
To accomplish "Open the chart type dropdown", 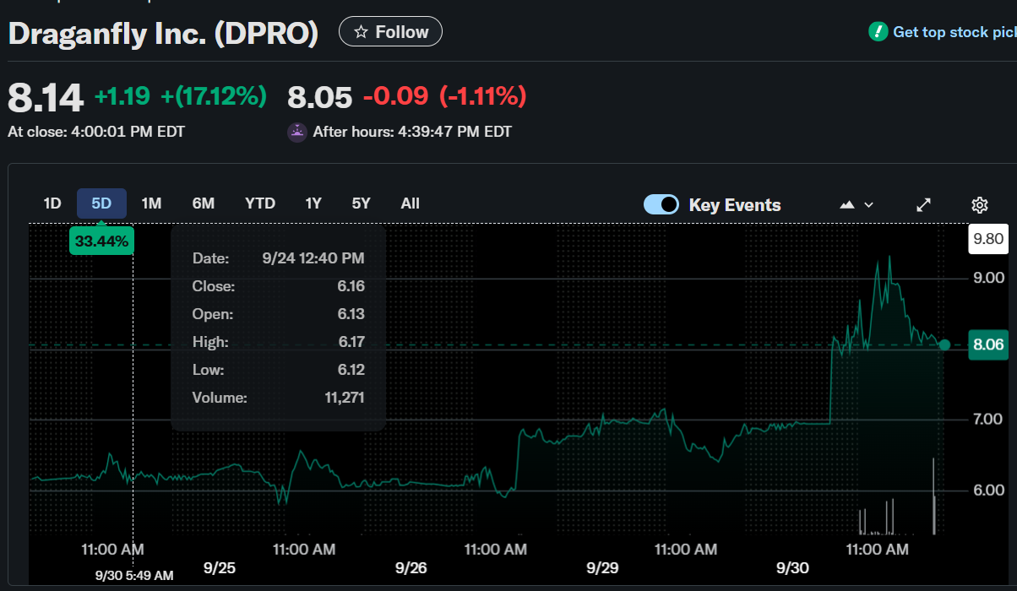I will tap(856, 205).
